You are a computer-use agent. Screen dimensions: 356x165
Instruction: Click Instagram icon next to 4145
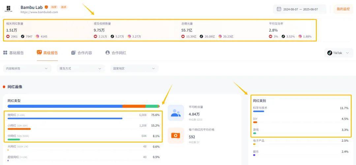[x=38, y=36]
